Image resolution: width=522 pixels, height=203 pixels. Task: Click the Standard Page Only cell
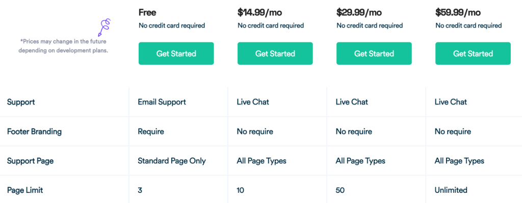(x=172, y=161)
